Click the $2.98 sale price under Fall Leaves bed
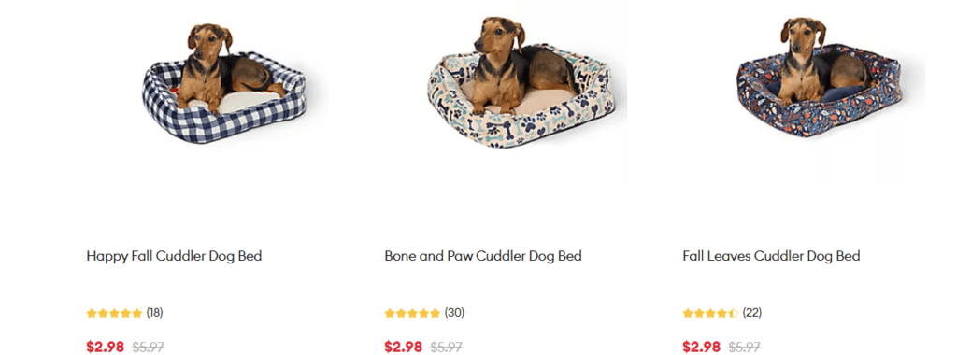957x355 pixels. point(701,348)
